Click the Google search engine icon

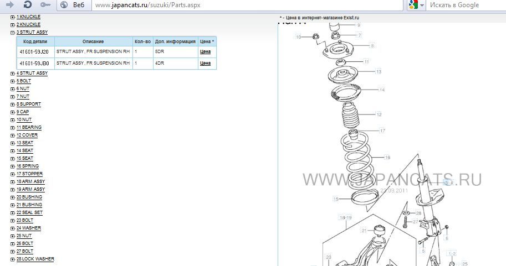413,5
